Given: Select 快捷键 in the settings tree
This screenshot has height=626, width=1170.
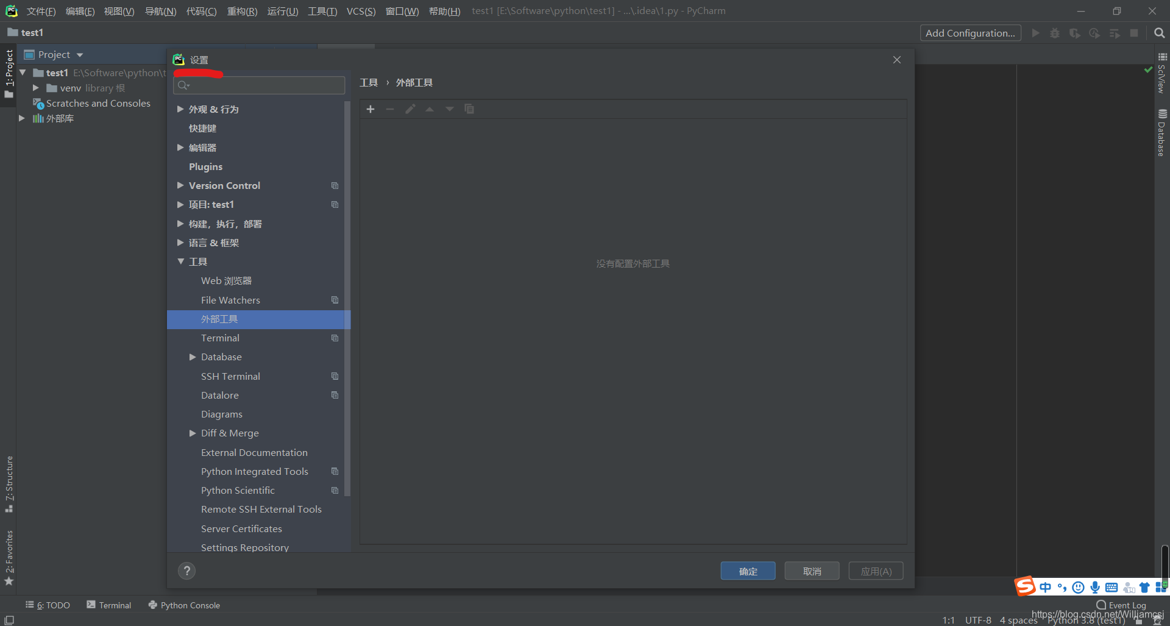Looking at the screenshot, I should pos(202,129).
